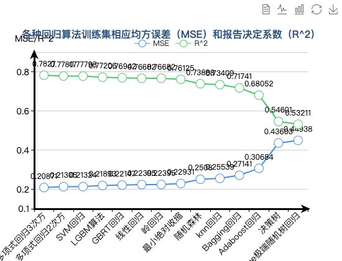
Task: Click R^2 point labeled 0.54601
Action: 279,121
